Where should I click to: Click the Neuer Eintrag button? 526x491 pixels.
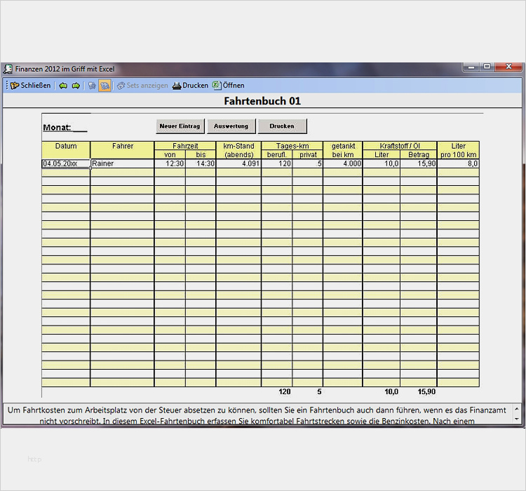(x=180, y=126)
